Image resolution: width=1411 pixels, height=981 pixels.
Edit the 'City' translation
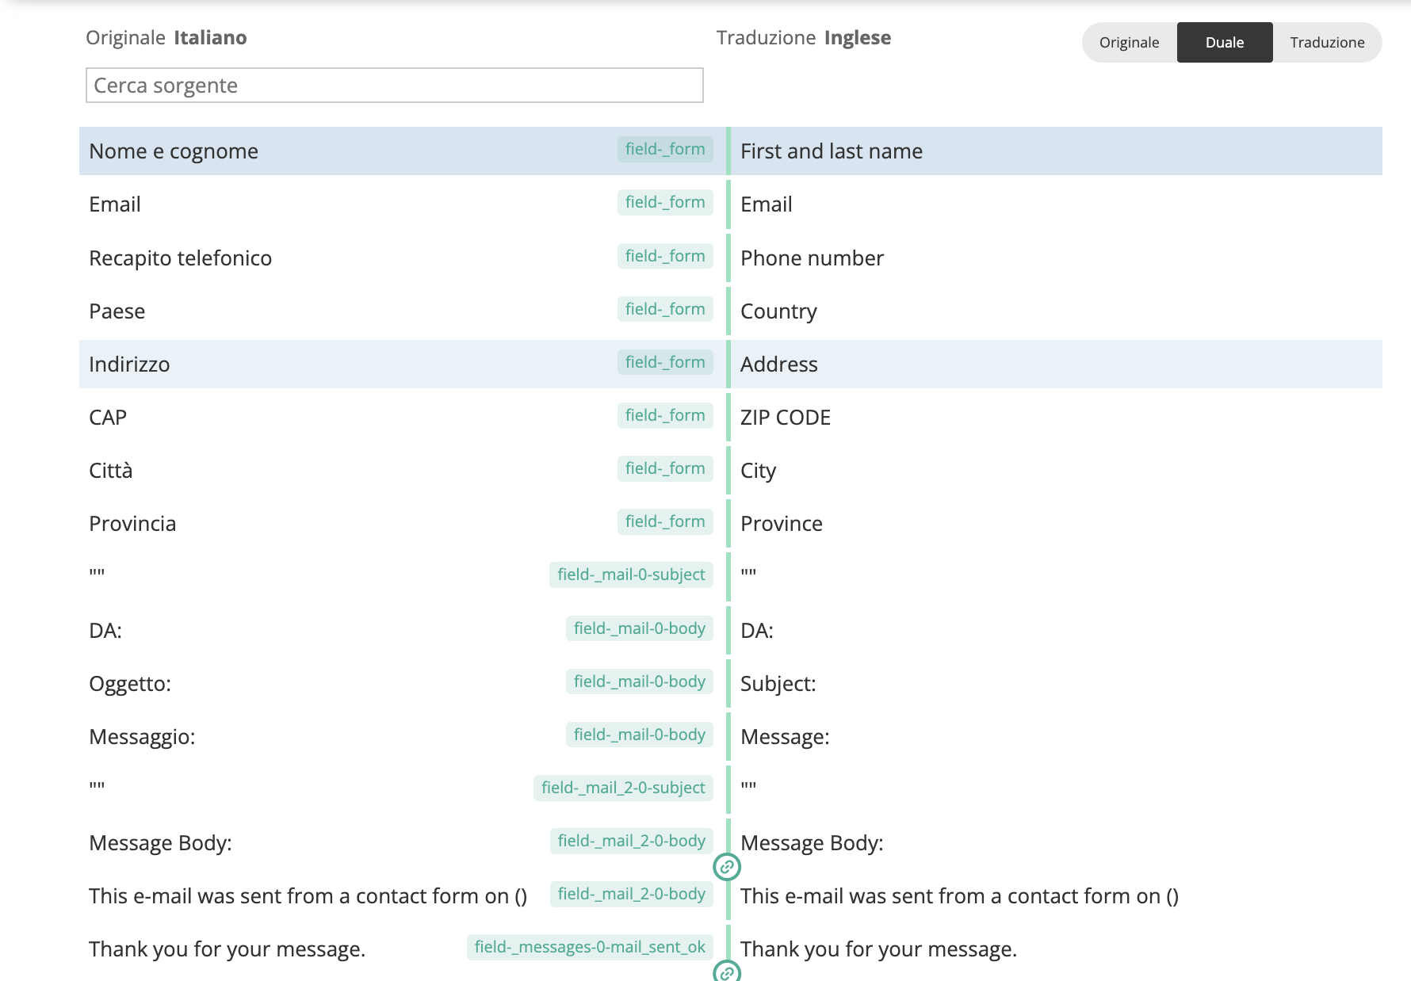tap(1056, 470)
